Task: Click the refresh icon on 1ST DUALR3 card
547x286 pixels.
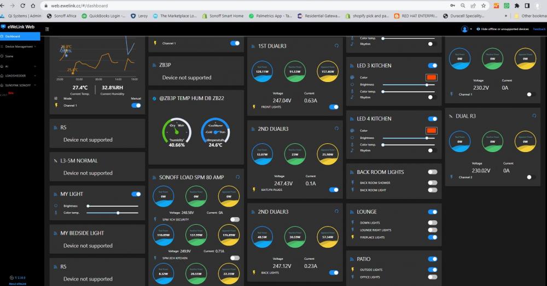Action: tap(336, 46)
